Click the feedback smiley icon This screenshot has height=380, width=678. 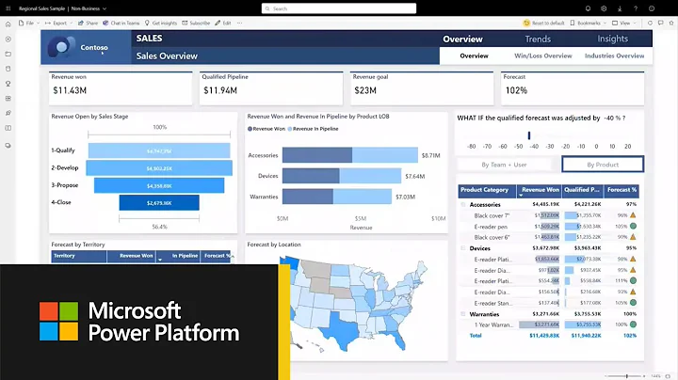pos(652,8)
